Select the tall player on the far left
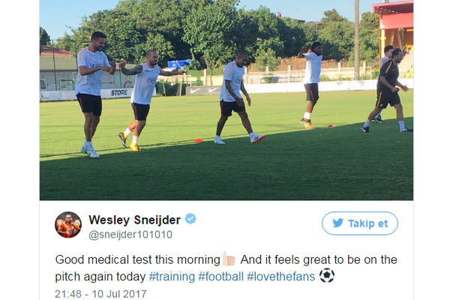 pos(92,94)
